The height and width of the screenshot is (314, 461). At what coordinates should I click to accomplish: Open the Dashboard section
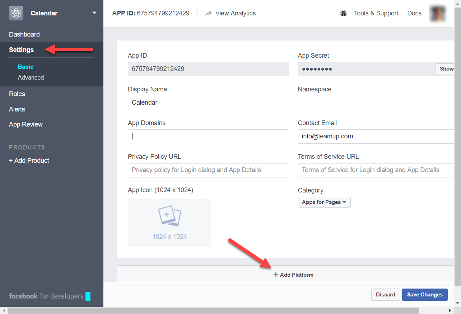coord(24,34)
